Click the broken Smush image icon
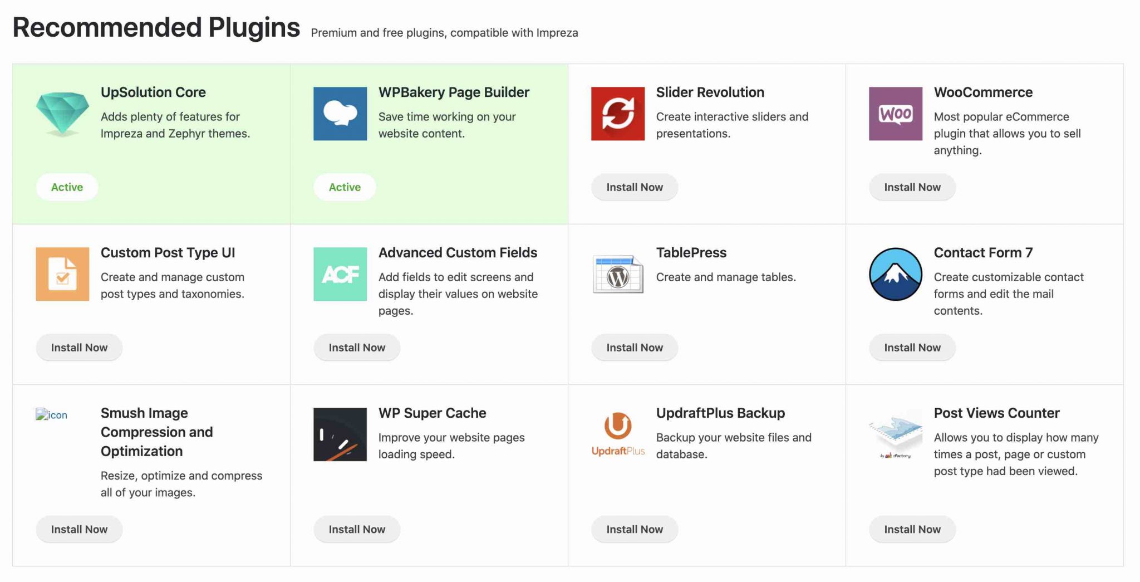 tap(51, 414)
